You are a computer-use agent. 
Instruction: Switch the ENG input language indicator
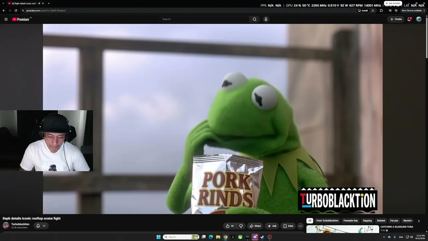(x=401, y=237)
